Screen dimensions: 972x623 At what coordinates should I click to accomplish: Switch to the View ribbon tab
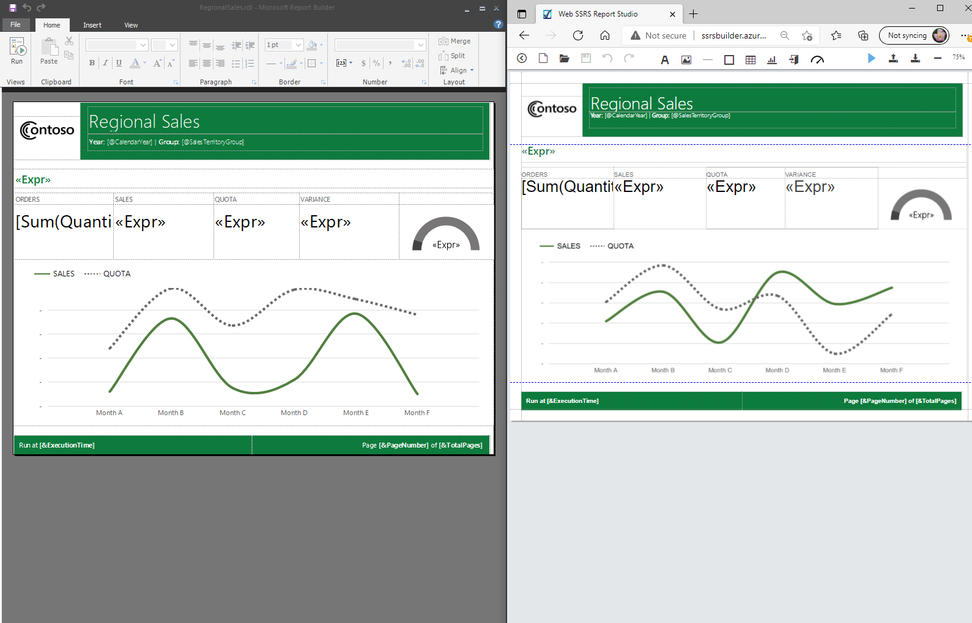click(131, 25)
